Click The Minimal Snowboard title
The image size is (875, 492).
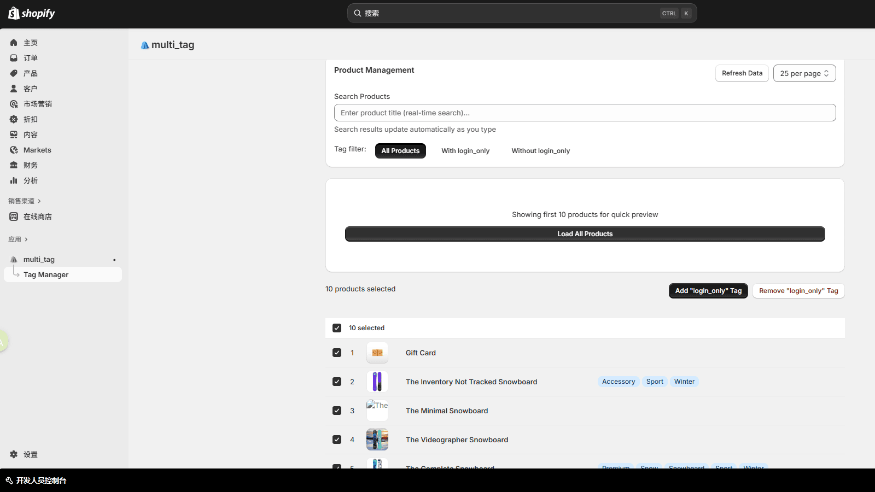(x=447, y=411)
